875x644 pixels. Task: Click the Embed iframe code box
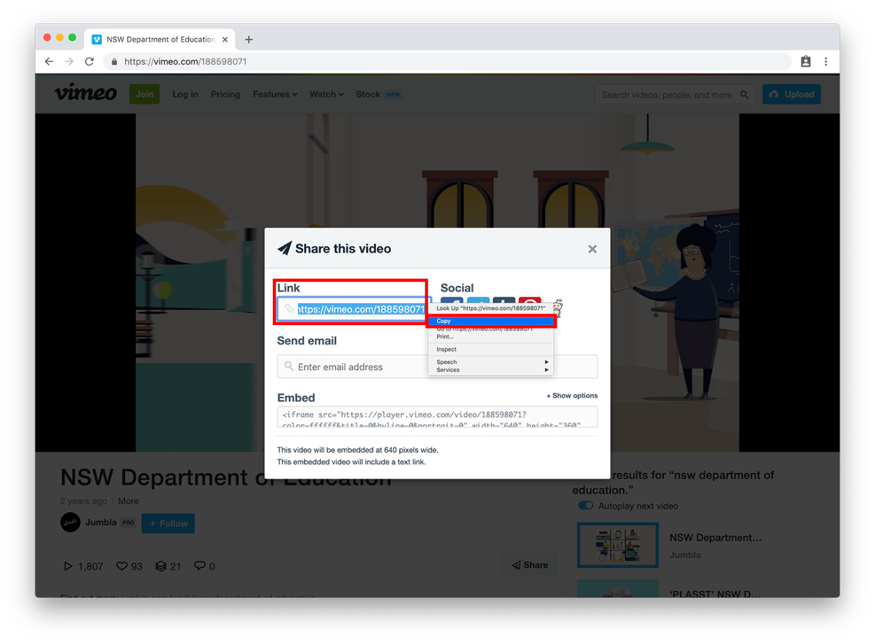point(437,417)
